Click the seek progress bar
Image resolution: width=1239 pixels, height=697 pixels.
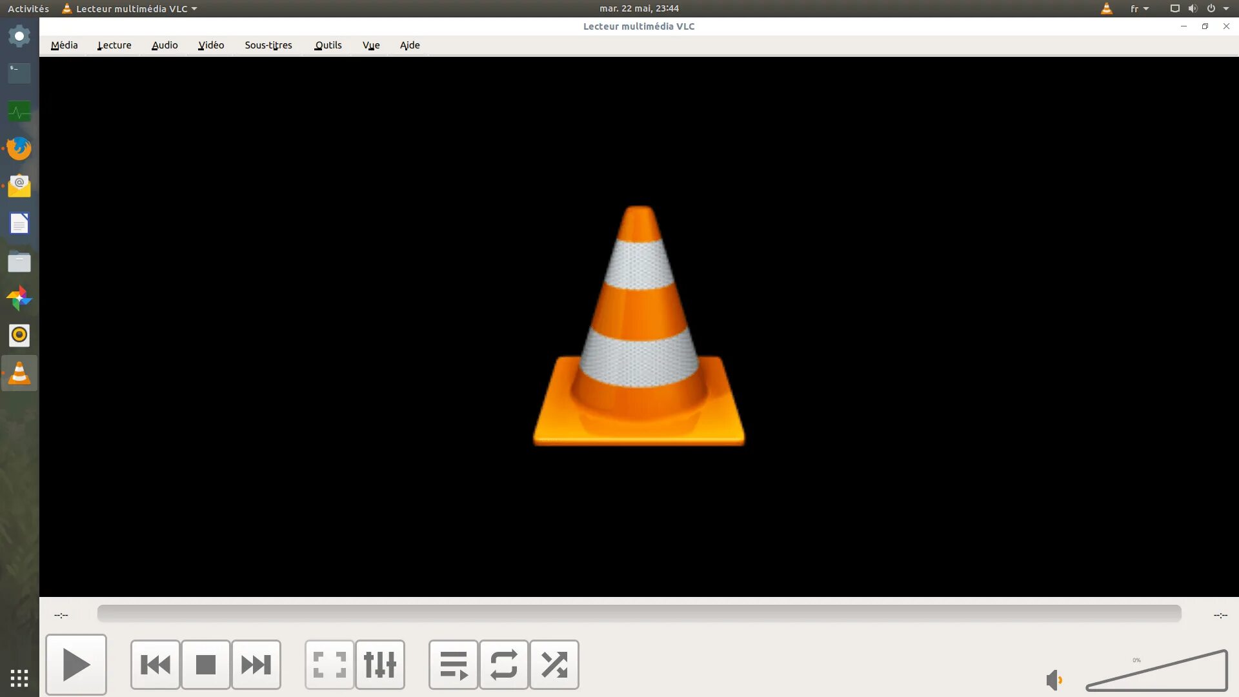click(x=639, y=614)
